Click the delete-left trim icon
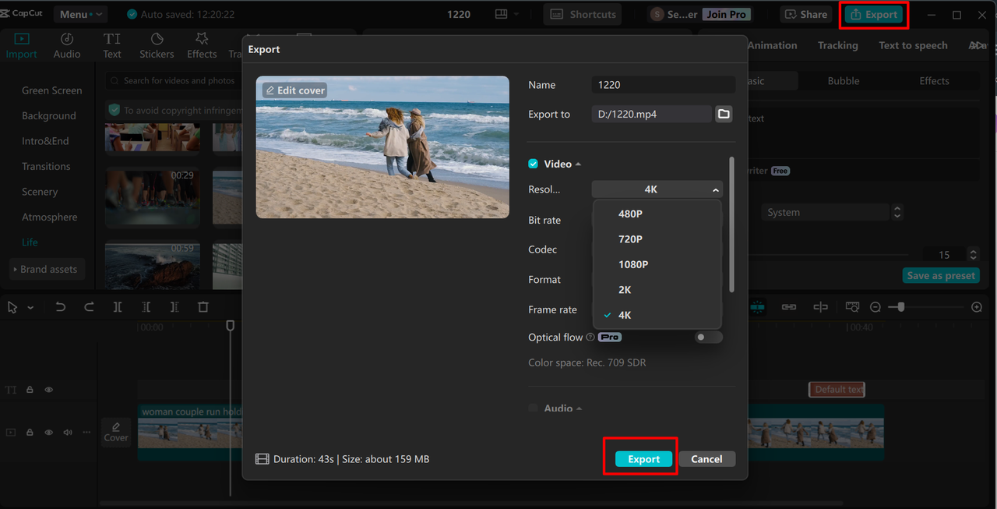Screen dimensions: 997x509 tap(146, 307)
